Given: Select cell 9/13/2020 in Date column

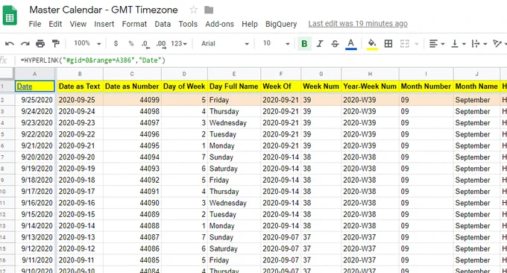Looking at the screenshot, I should click(x=35, y=237).
